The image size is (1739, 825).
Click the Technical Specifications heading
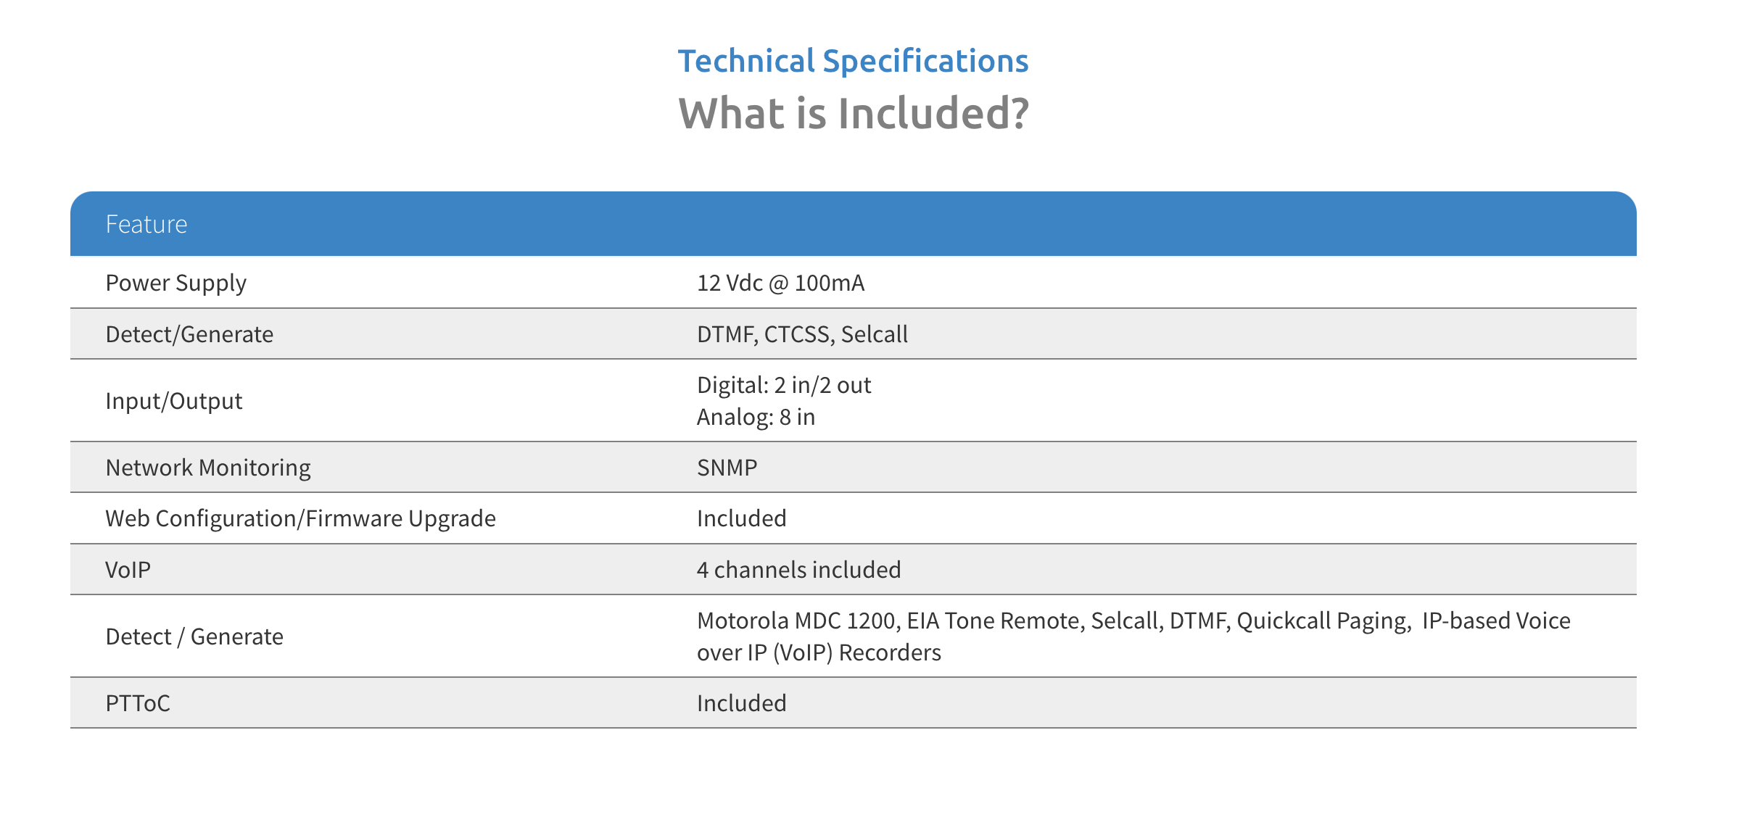click(x=853, y=61)
